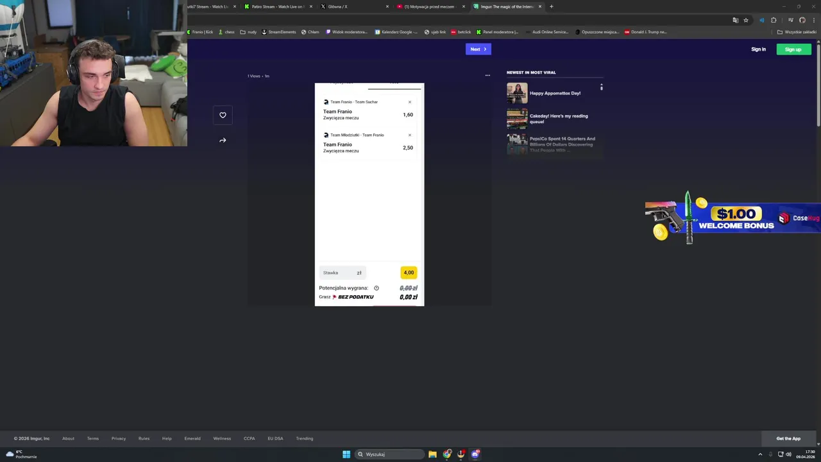The height and width of the screenshot is (462, 821).
Task: Open the Windows Start menu
Action: 346,454
